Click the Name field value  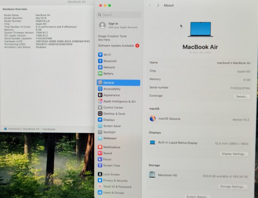point(234,63)
